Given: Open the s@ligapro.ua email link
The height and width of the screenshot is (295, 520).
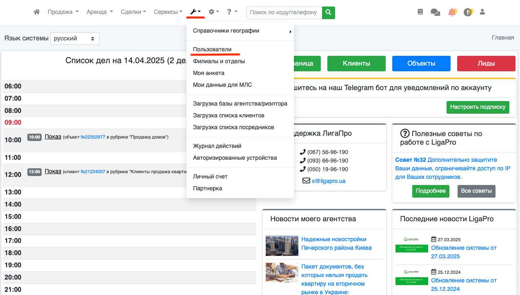Looking at the screenshot, I should click(329, 181).
